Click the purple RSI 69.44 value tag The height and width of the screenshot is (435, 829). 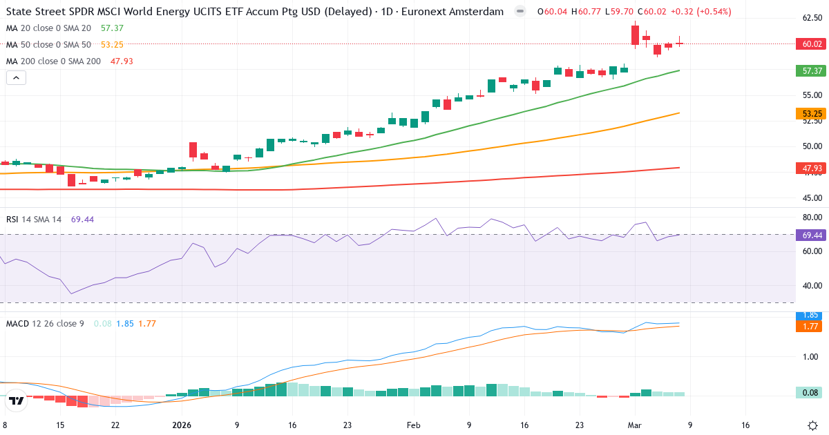click(x=812, y=235)
